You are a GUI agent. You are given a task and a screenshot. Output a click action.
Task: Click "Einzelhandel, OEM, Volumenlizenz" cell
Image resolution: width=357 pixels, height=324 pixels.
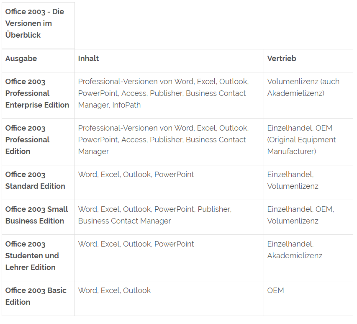300,215
